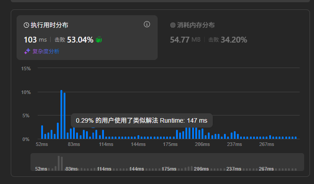Click the green clapping hands icon
The image size is (314, 184).
99,40
